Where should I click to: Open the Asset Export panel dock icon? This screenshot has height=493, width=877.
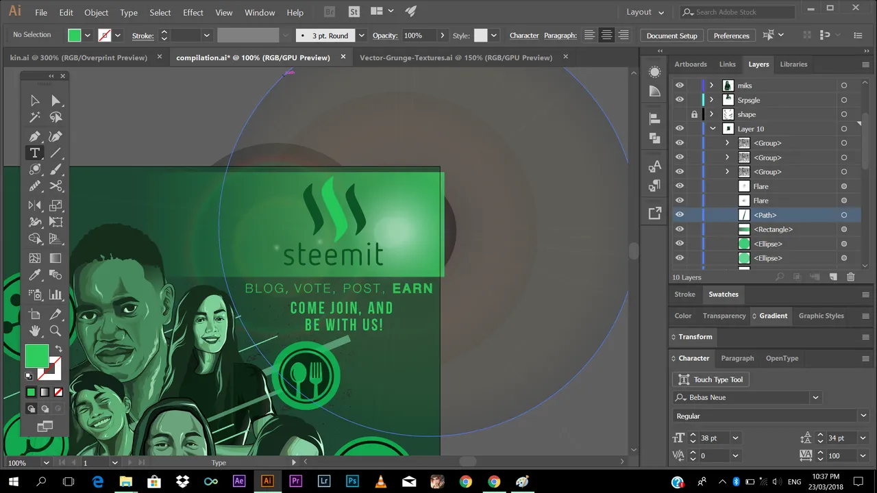pos(654,214)
